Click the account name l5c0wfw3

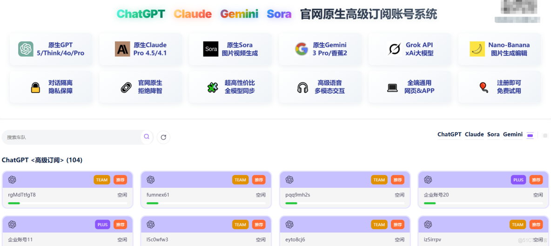pos(157,239)
